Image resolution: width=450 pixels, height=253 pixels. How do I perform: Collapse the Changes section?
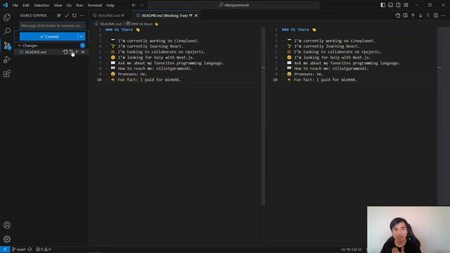pos(19,46)
